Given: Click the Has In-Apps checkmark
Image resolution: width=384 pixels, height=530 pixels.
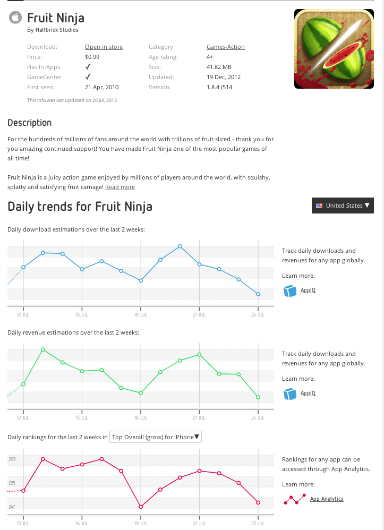Looking at the screenshot, I should point(88,67).
